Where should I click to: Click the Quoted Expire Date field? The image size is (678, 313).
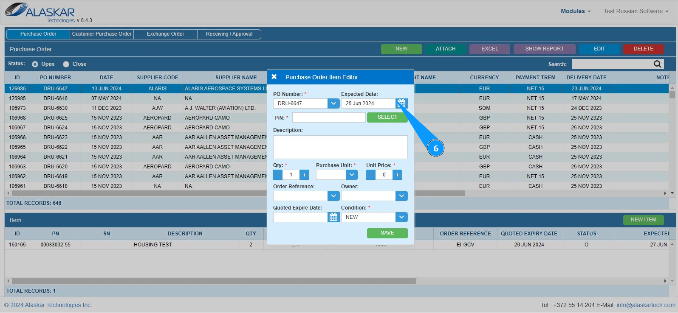pyautogui.click(x=300, y=217)
